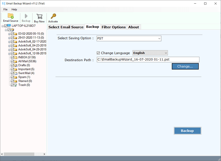Click the Important folder icon
221x161 pixels.
pyautogui.click(x=16, y=69)
